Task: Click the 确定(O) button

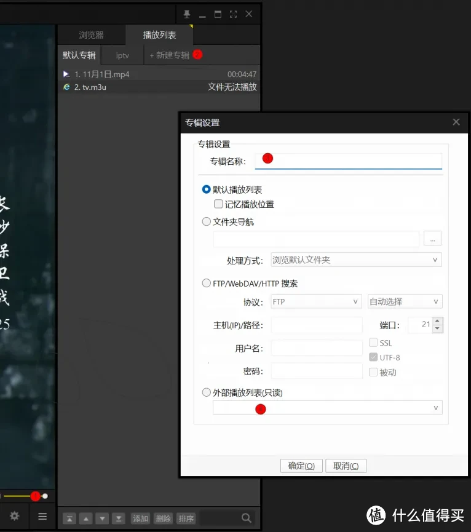Action: [x=301, y=466]
